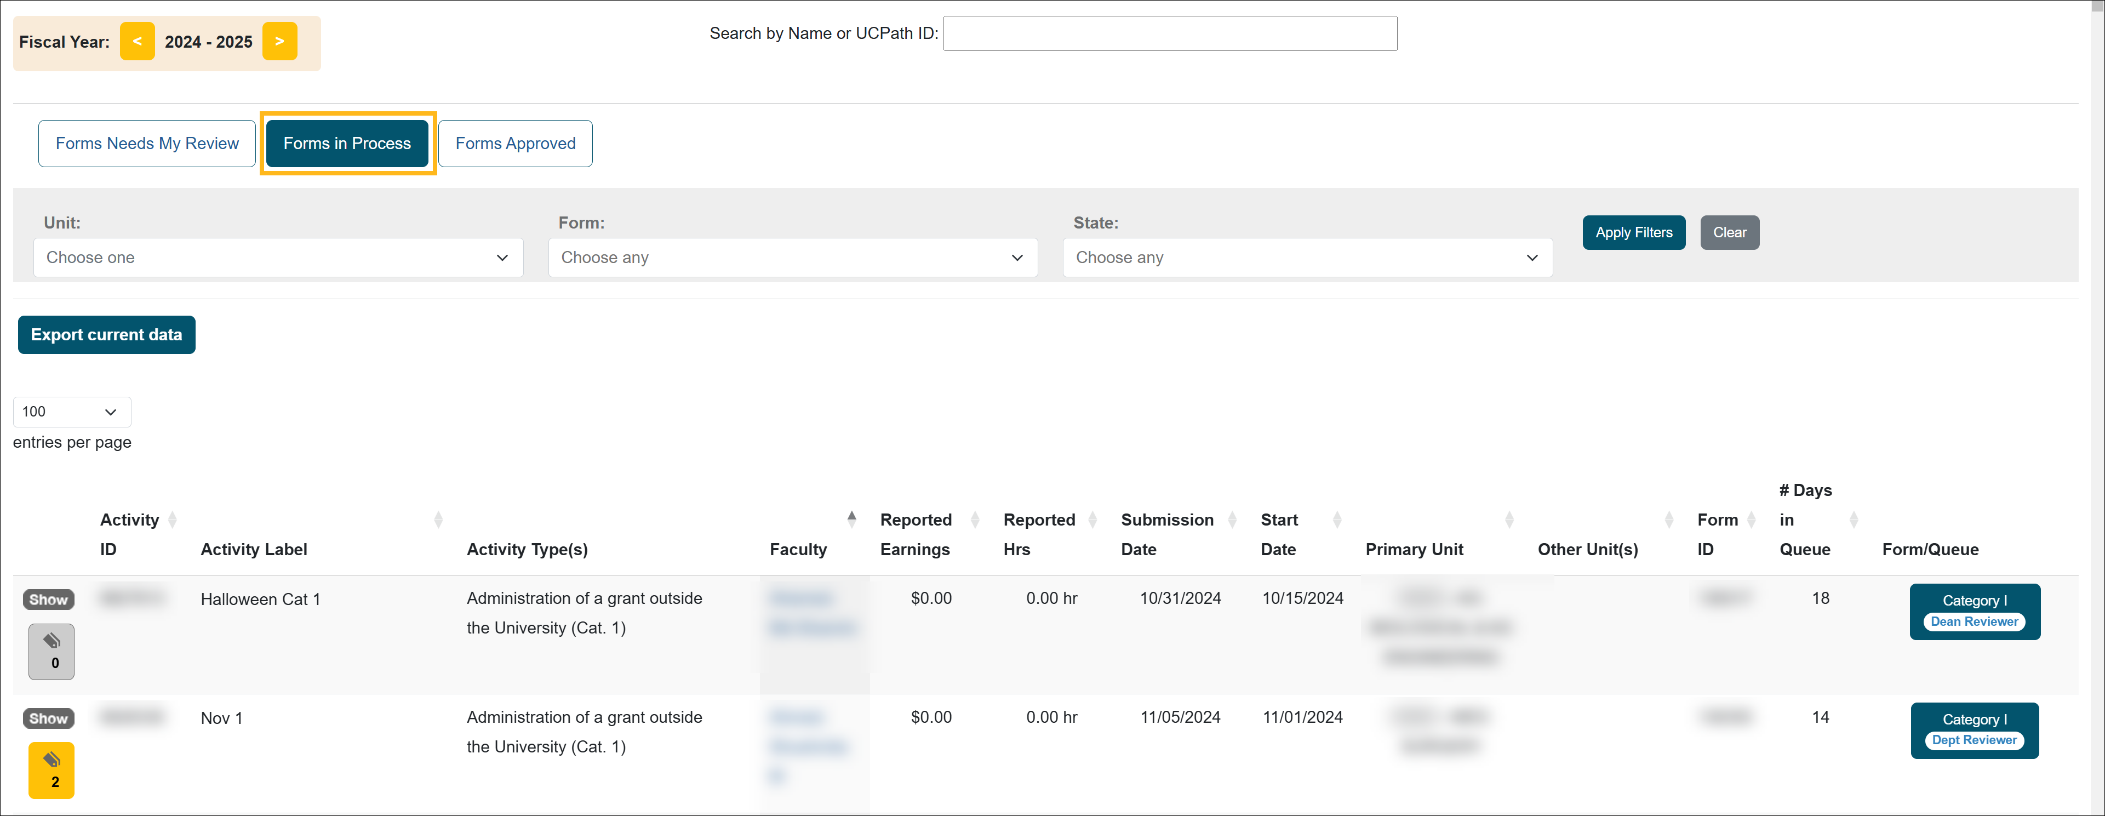The image size is (2105, 816).
Task: Show details for the Nov 1 row
Action: tap(48, 718)
